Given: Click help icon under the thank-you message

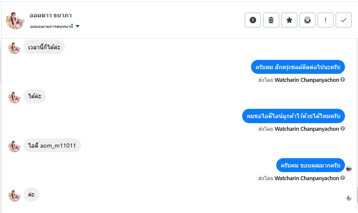Looking at the screenshot, I should (x=343, y=178).
